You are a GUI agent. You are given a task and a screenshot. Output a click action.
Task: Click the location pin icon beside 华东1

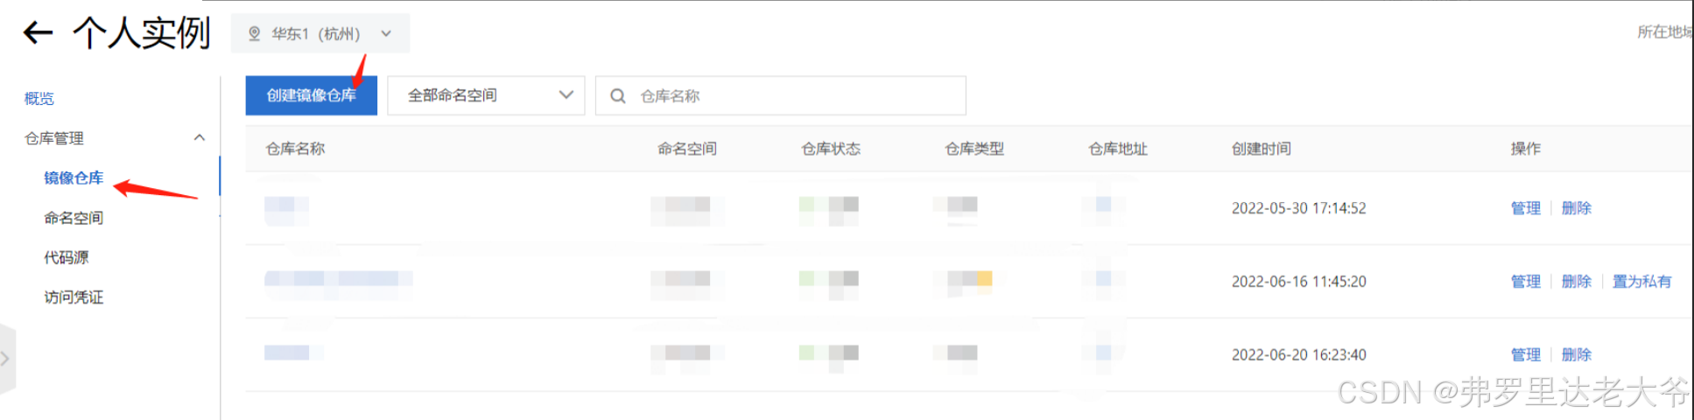point(254,33)
